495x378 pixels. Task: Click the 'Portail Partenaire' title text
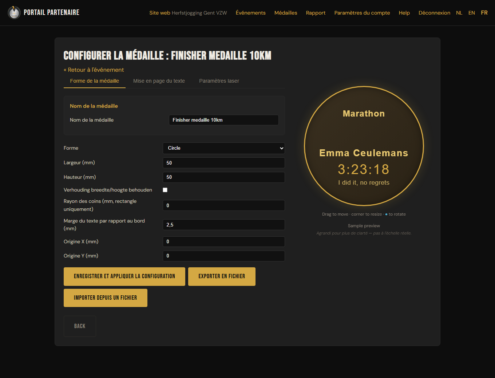(51, 12)
